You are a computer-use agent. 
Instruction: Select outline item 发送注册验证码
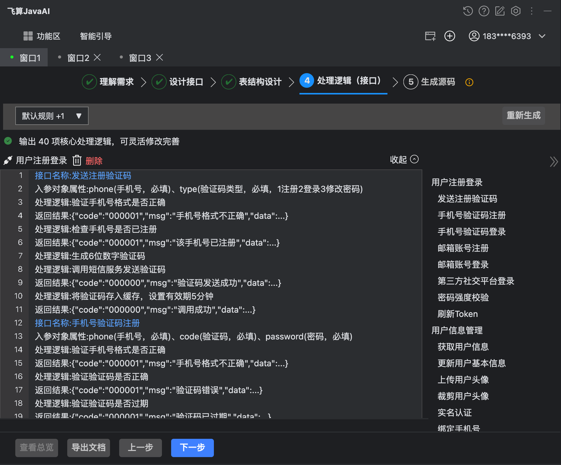467,199
